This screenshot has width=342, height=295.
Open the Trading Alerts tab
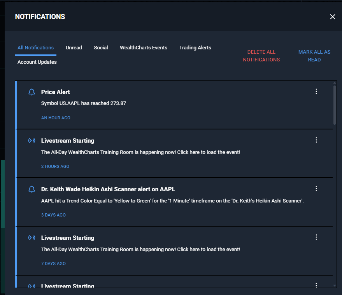(195, 48)
